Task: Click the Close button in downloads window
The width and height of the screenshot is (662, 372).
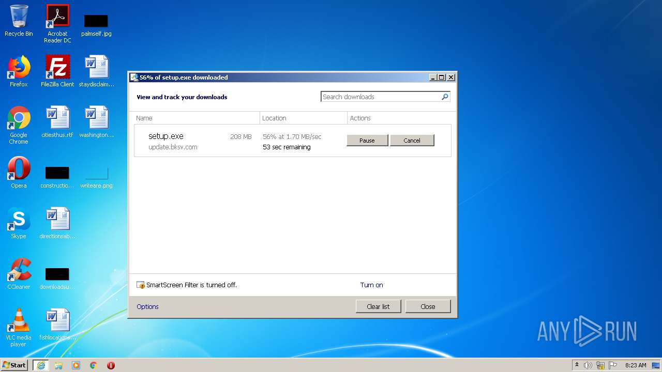Action: [428, 306]
